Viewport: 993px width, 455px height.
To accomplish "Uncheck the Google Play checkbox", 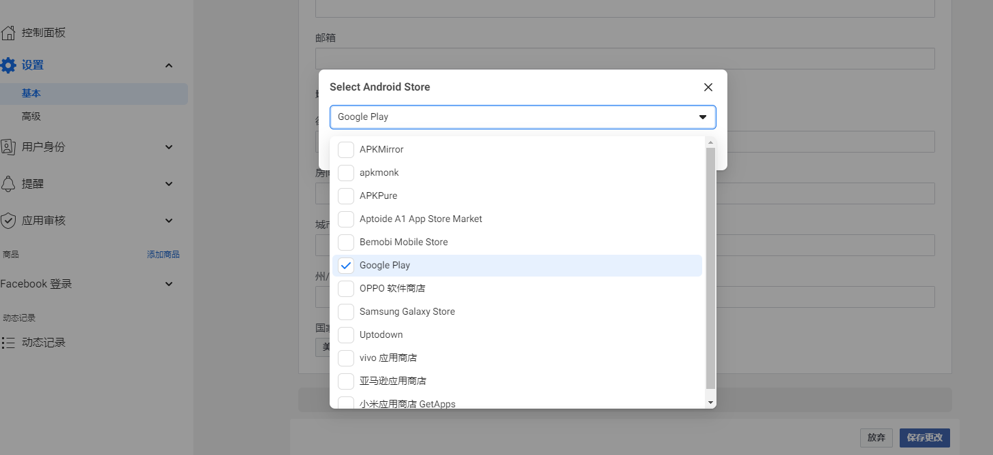I will [x=346, y=265].
